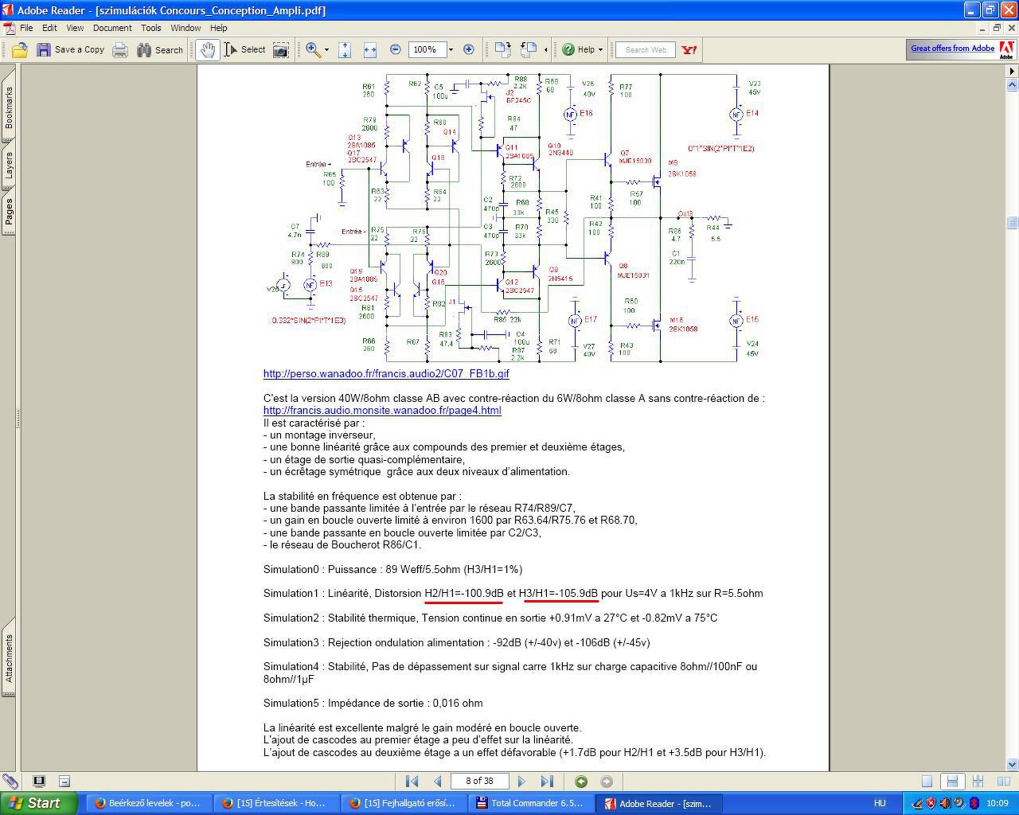Screen dimensions: 1019x815
Task: Click the Bluetooth tray icon
Action: pos(973,803)
